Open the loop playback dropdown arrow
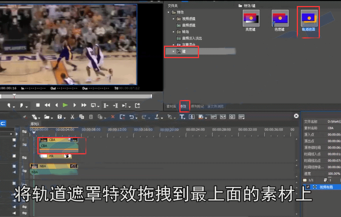The width and height of the screenshot is (341, 217). pyautogui.click(x=98, y=106)
